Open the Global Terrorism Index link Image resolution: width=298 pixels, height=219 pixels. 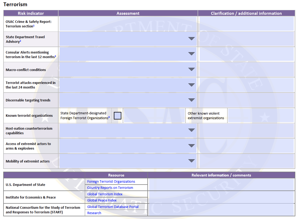pyautogui.click(x=105, y=194)
